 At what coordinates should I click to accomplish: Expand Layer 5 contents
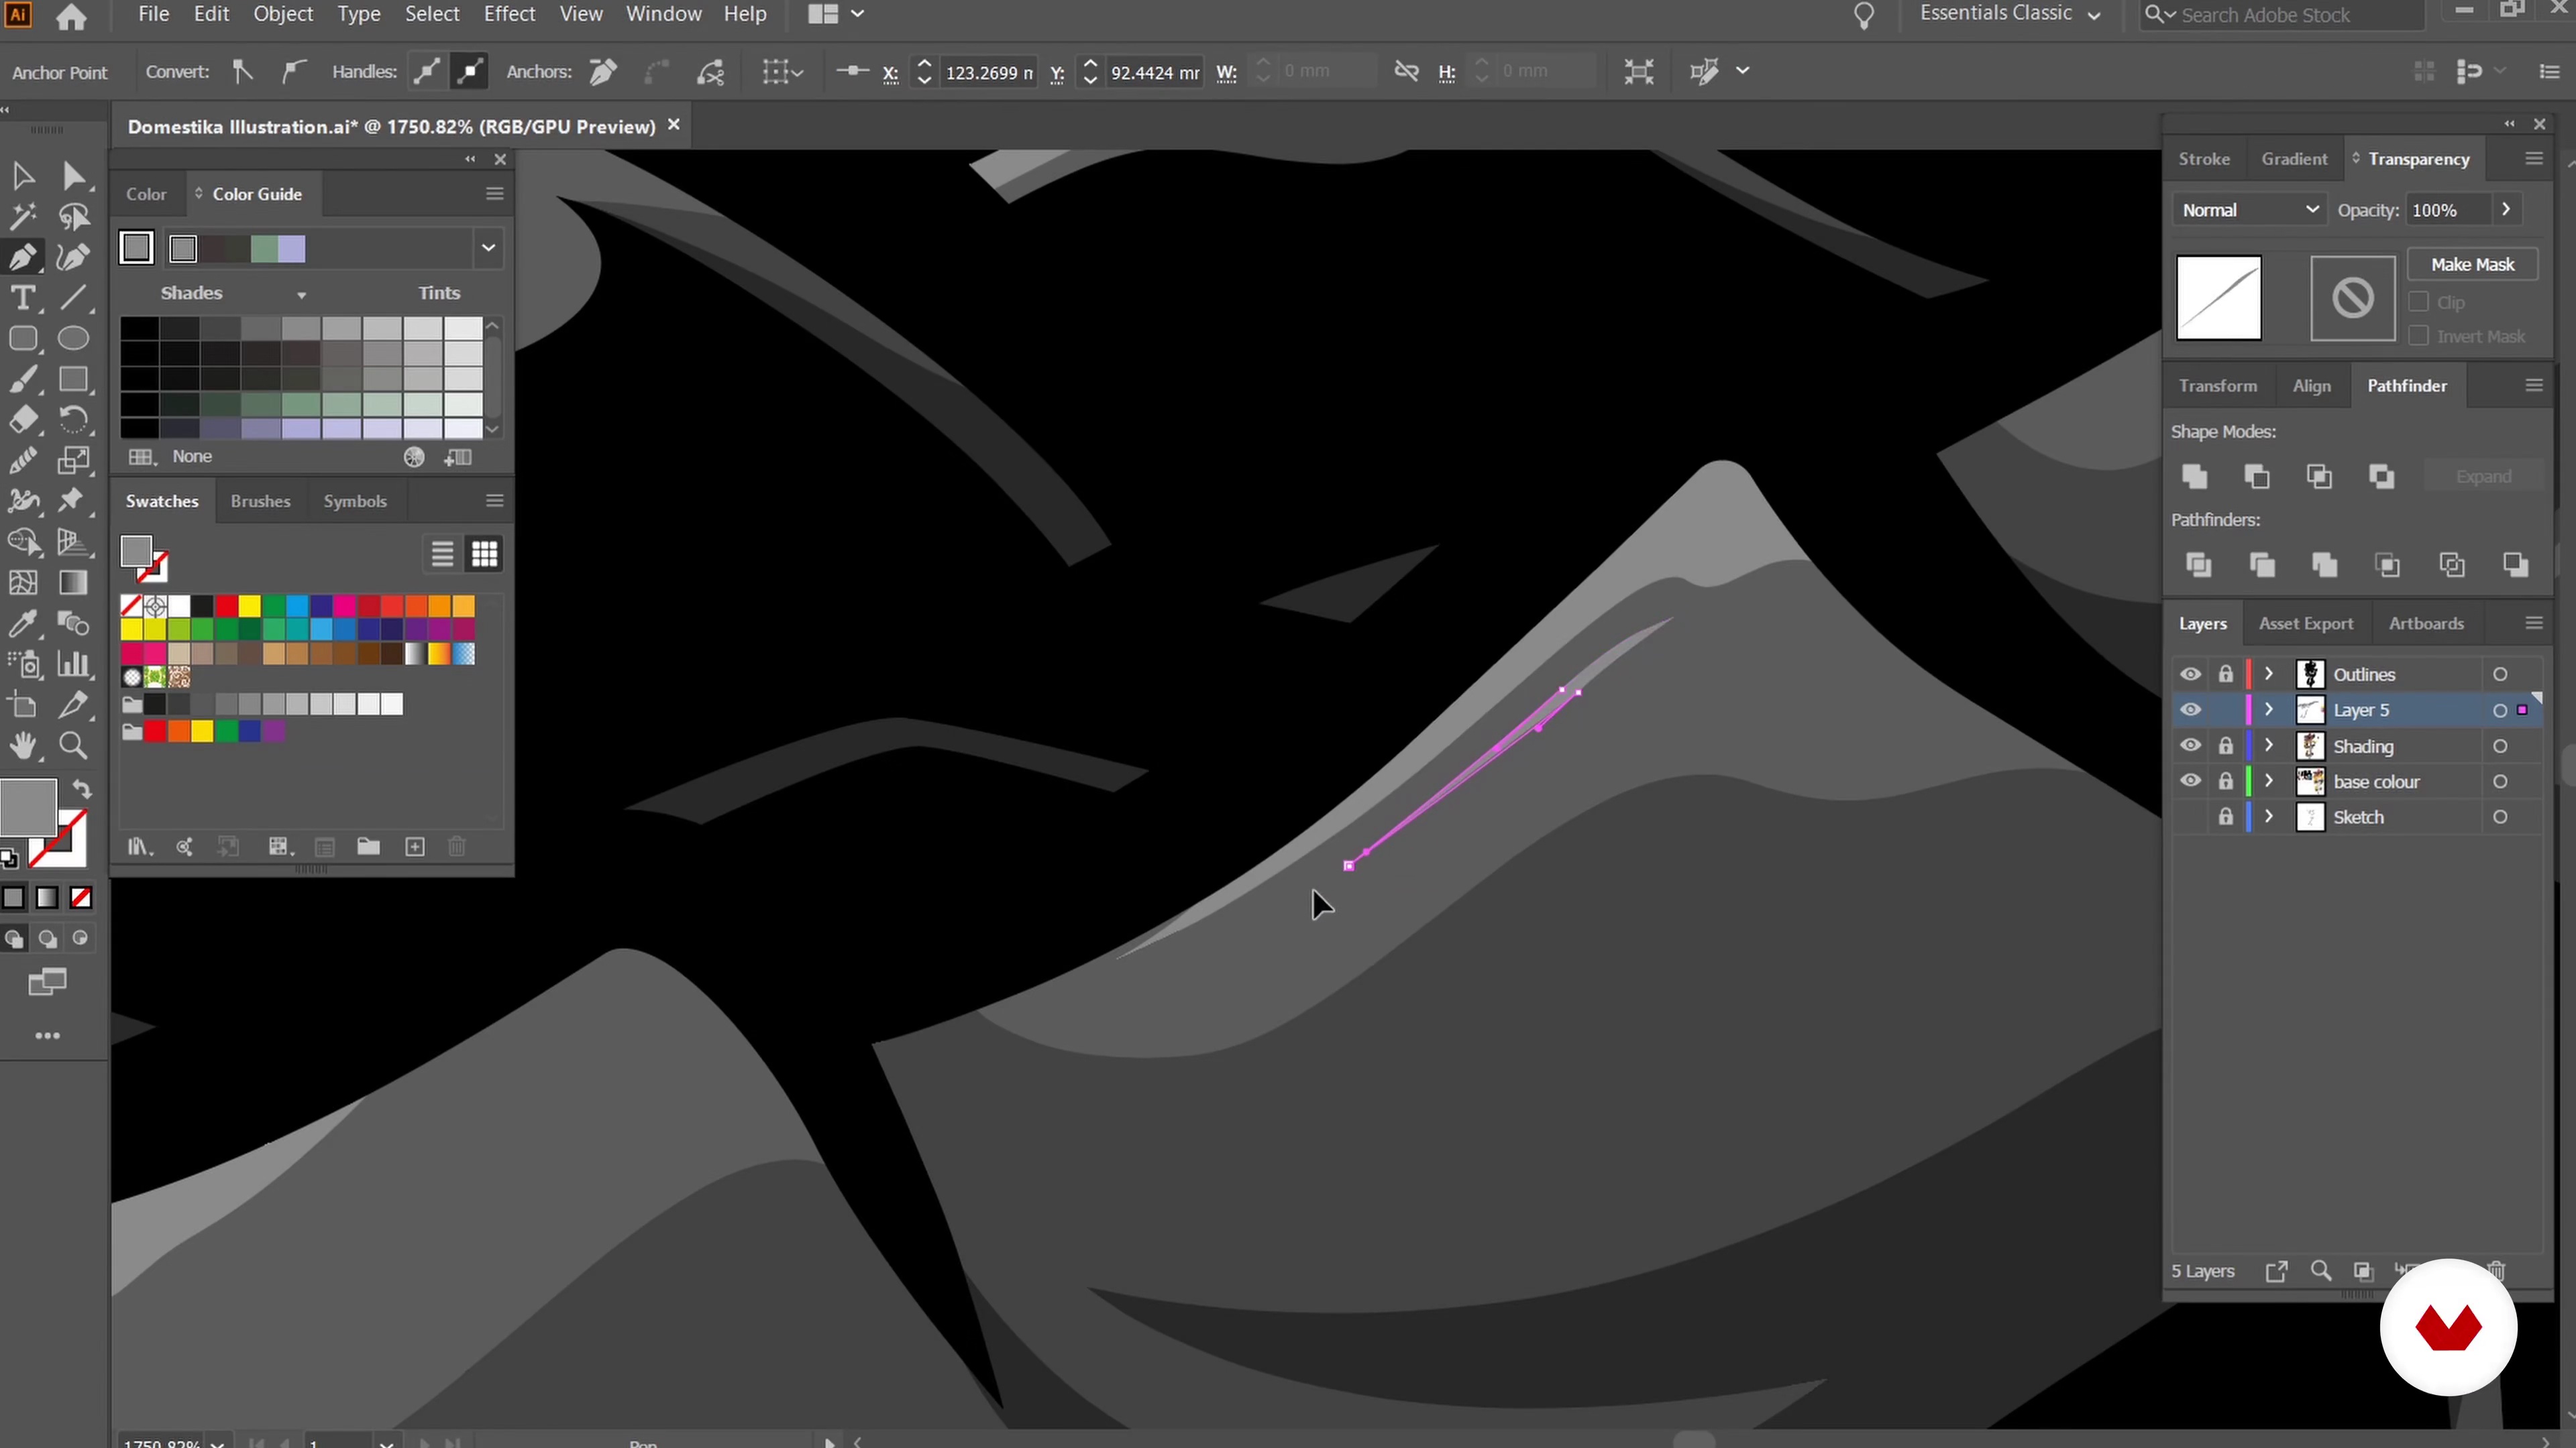[2269, 709]
